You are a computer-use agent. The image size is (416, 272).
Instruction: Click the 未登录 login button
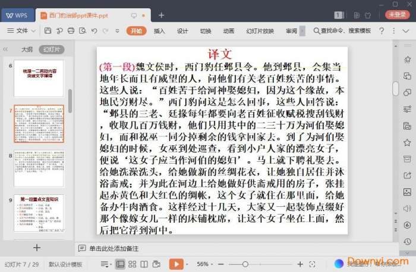pos(396,15)
